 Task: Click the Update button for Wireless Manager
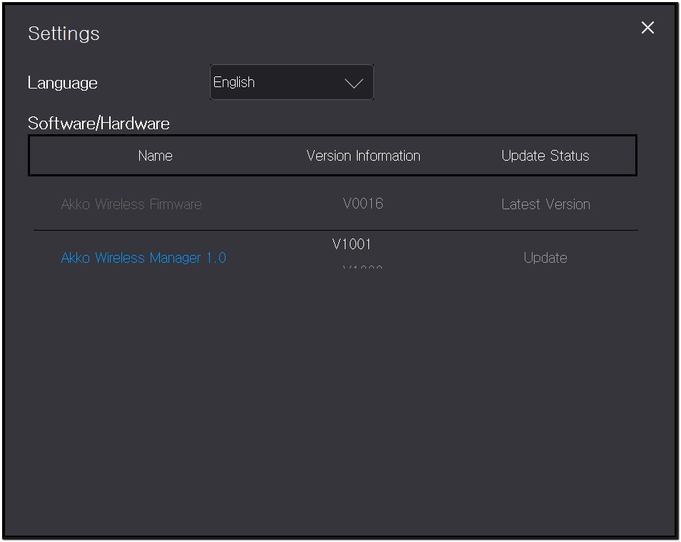pyautogui.click(x=545, y=258)
